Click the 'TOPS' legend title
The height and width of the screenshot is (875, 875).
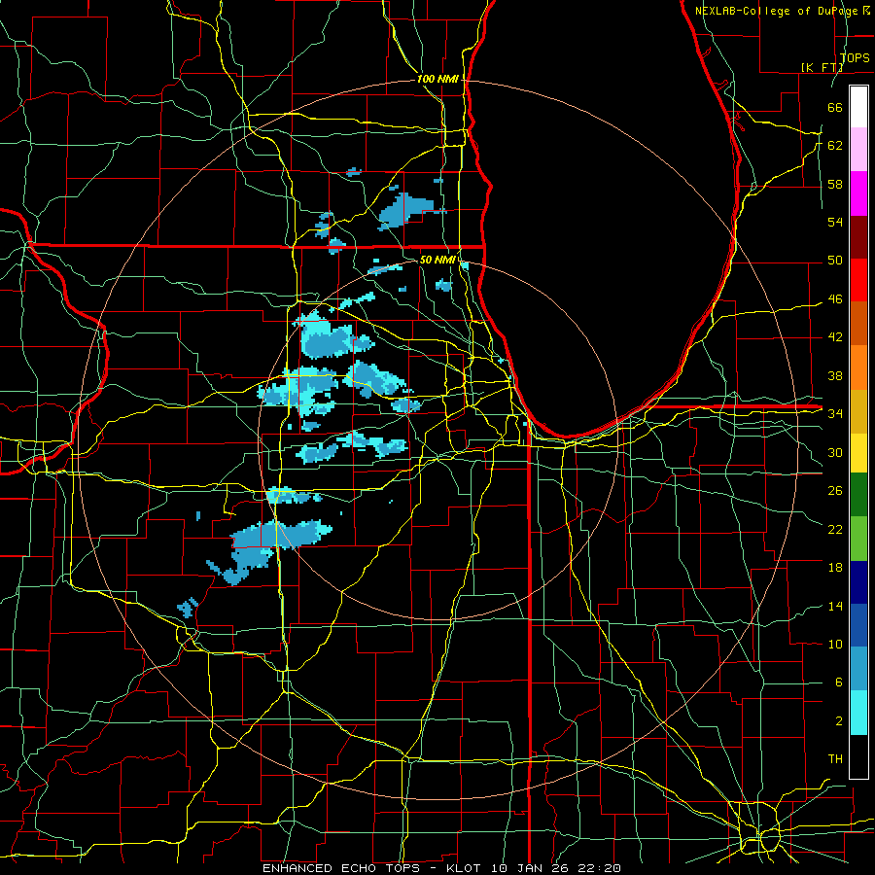pos(855,57)
